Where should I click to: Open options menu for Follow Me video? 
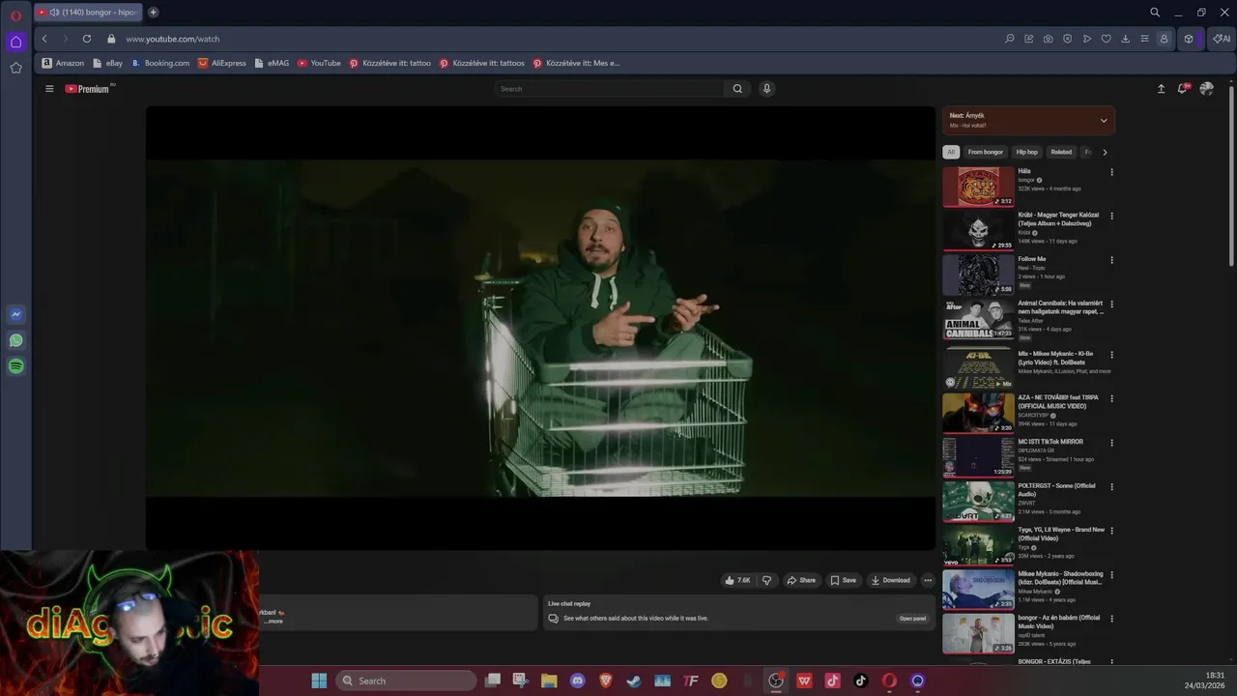point(1111,260)
